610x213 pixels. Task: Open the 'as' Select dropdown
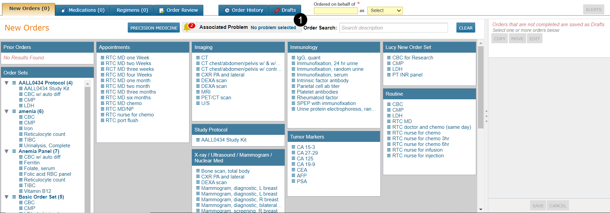click(x=385, y=10)
